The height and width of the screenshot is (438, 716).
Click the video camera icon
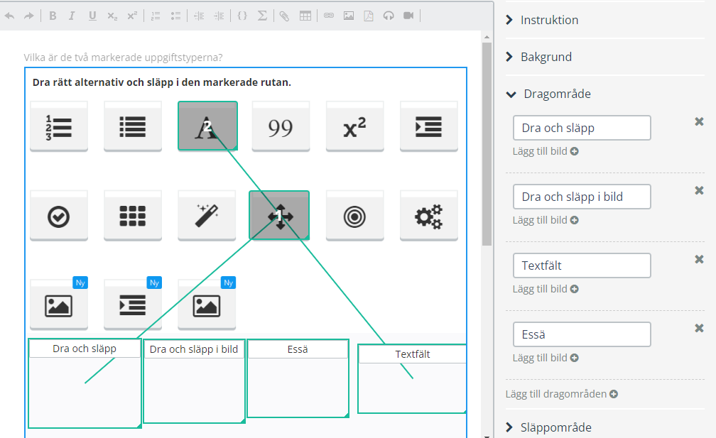click(408, 16)
